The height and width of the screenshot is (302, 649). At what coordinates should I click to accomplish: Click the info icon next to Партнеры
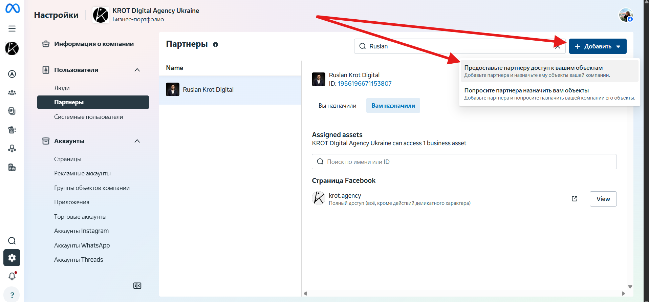tap(215, 44)
